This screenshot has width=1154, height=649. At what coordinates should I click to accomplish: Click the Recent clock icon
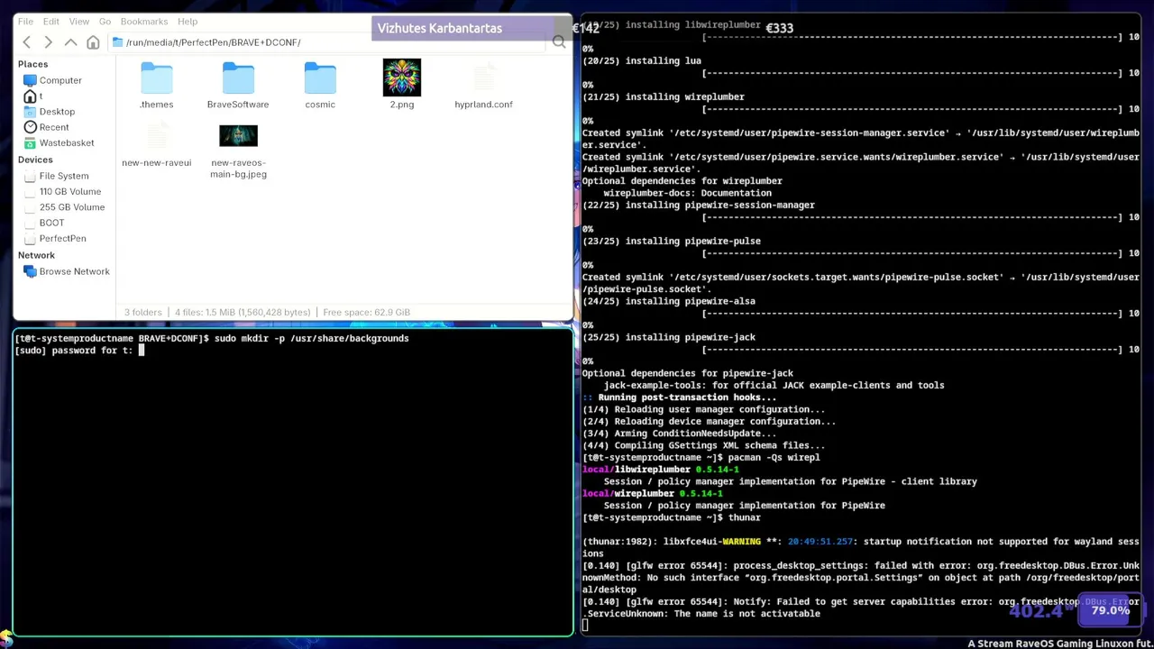tap(31, 127)
